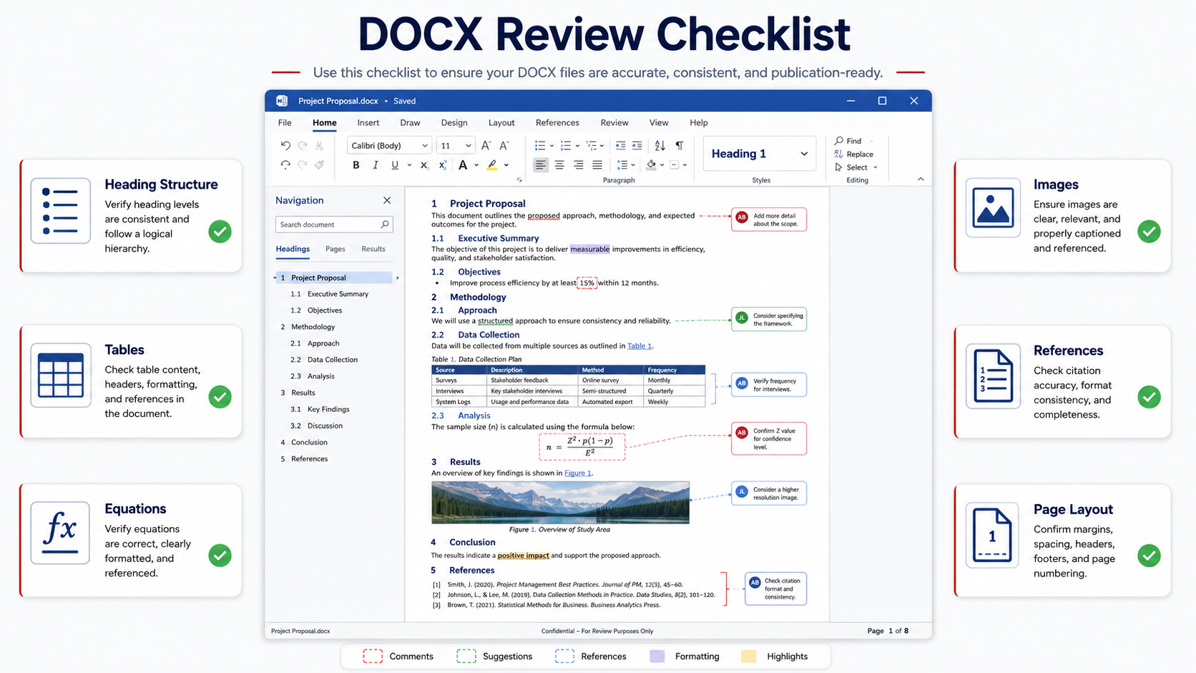Viewport: 1196px width, 673px height.
Task: Click the Superscript icon
Action: 443,165
